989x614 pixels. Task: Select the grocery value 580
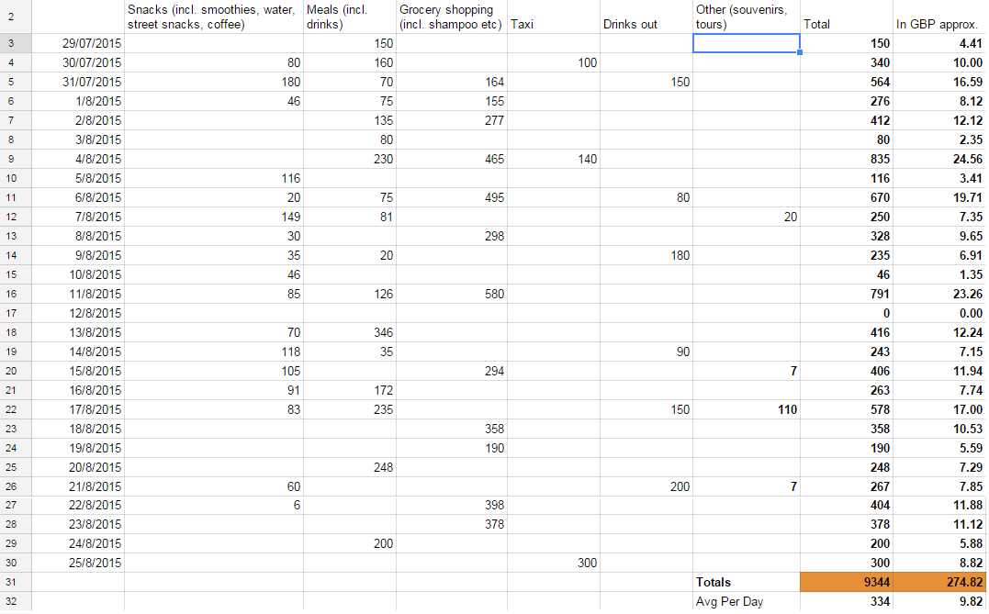451,294
